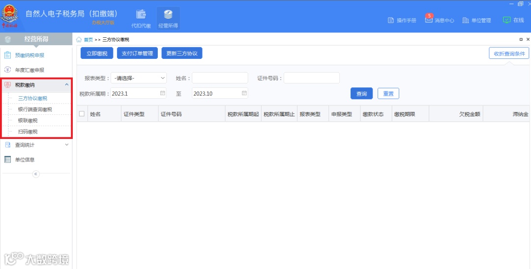The height and width of the screenshot is (269, 531).
Task: Click the start period field 2023.1
Action: tap(139, 94)
